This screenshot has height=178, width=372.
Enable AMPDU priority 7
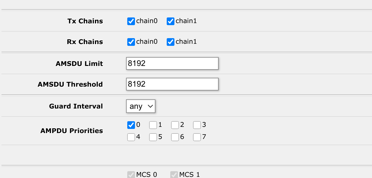[x=197, y=137]
